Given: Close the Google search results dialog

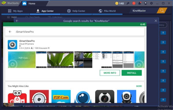Looking at the screenshot, I should [156, 21].
